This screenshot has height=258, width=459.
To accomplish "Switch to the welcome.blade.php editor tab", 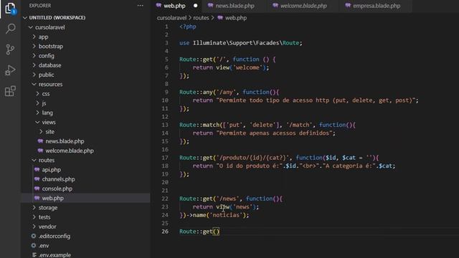I will [303, 6].
